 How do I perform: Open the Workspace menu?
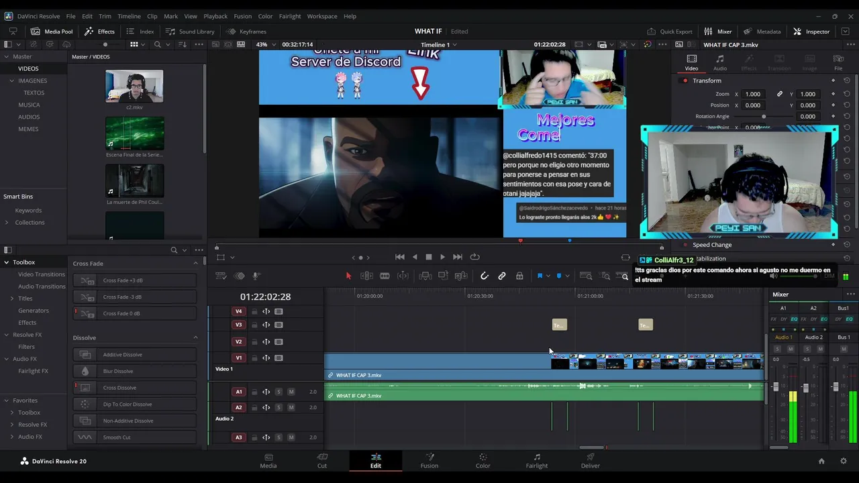coord(322,16)
